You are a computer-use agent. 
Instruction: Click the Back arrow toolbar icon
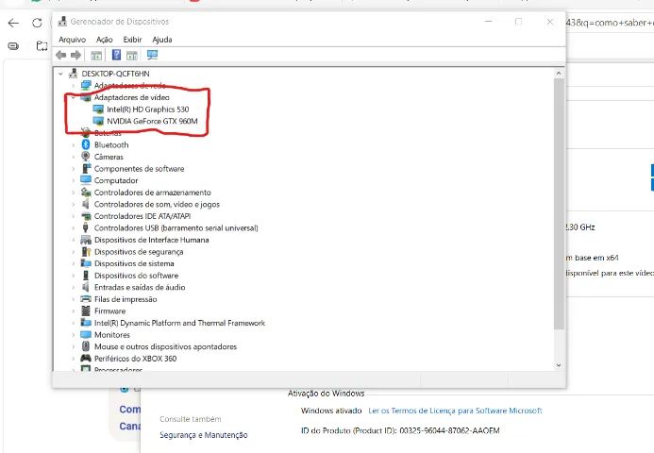point(61,55)
